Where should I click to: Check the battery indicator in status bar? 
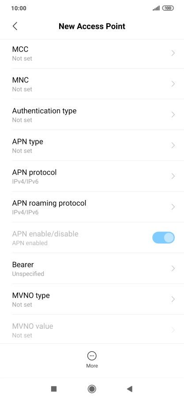tap(168, 8)
